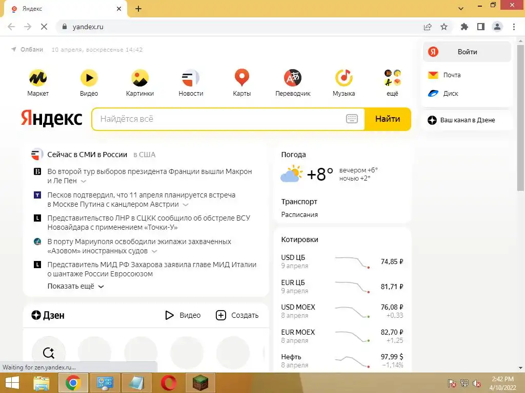
Task: Open the on-screen keyboard in search box
Action: click(x=352, y=119)
